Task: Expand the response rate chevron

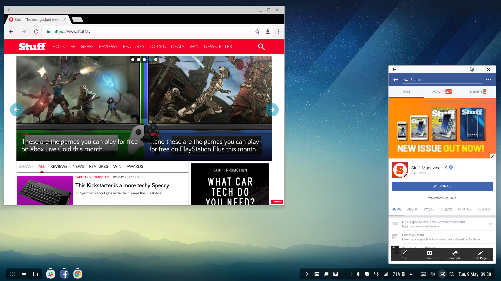Action: 491,224
